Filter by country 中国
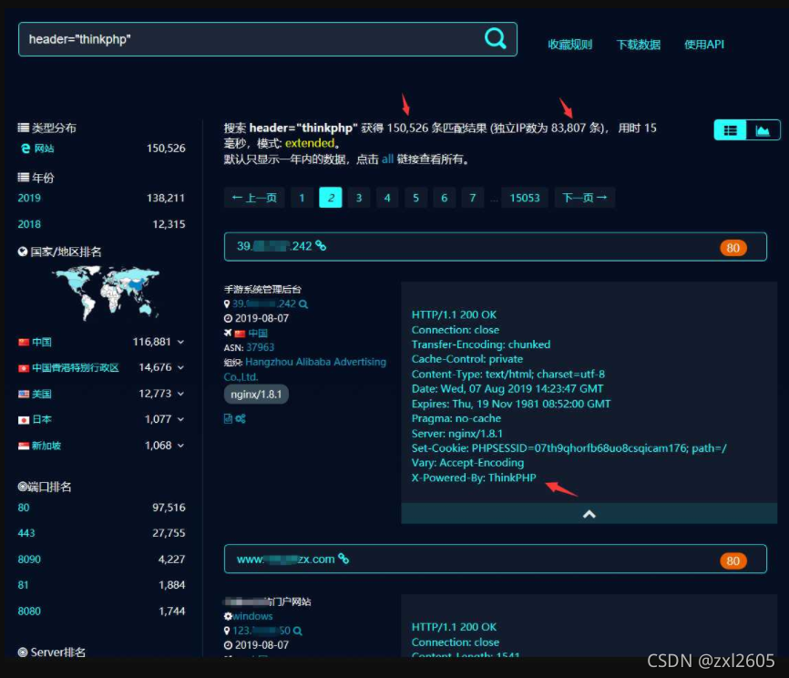Image resolution: width=789 pixels, height=678 pixels. click(x=41, y=343)
